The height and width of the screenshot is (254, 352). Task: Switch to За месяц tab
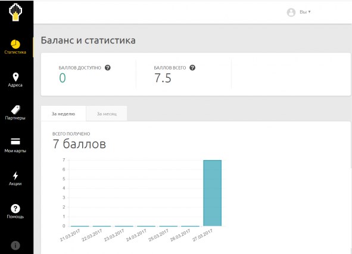point(107,114)
